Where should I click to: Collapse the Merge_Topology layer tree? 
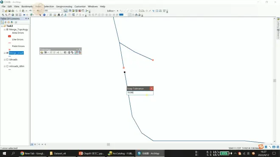(x=5, y=29)
